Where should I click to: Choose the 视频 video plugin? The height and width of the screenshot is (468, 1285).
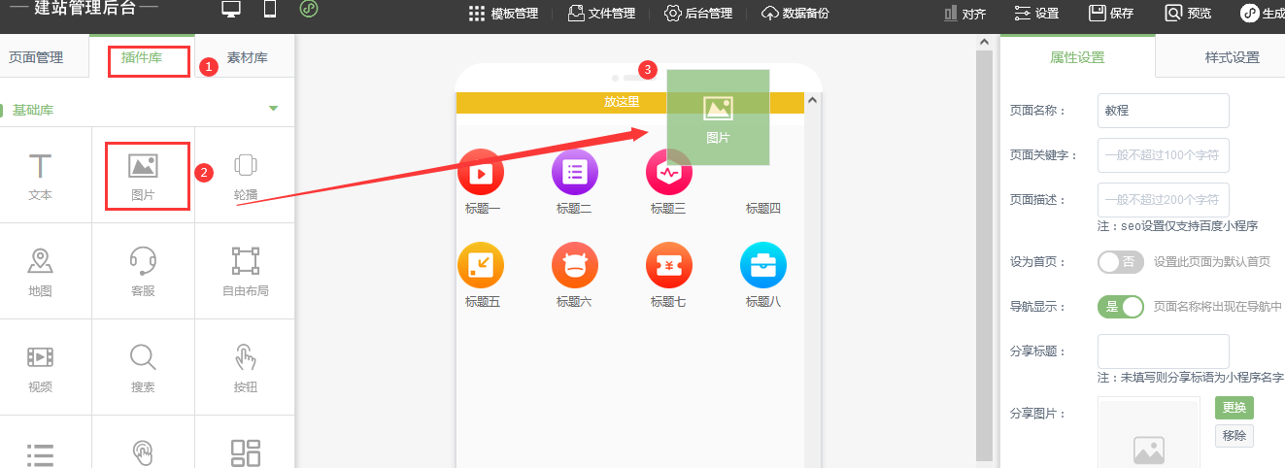[41, 367]
